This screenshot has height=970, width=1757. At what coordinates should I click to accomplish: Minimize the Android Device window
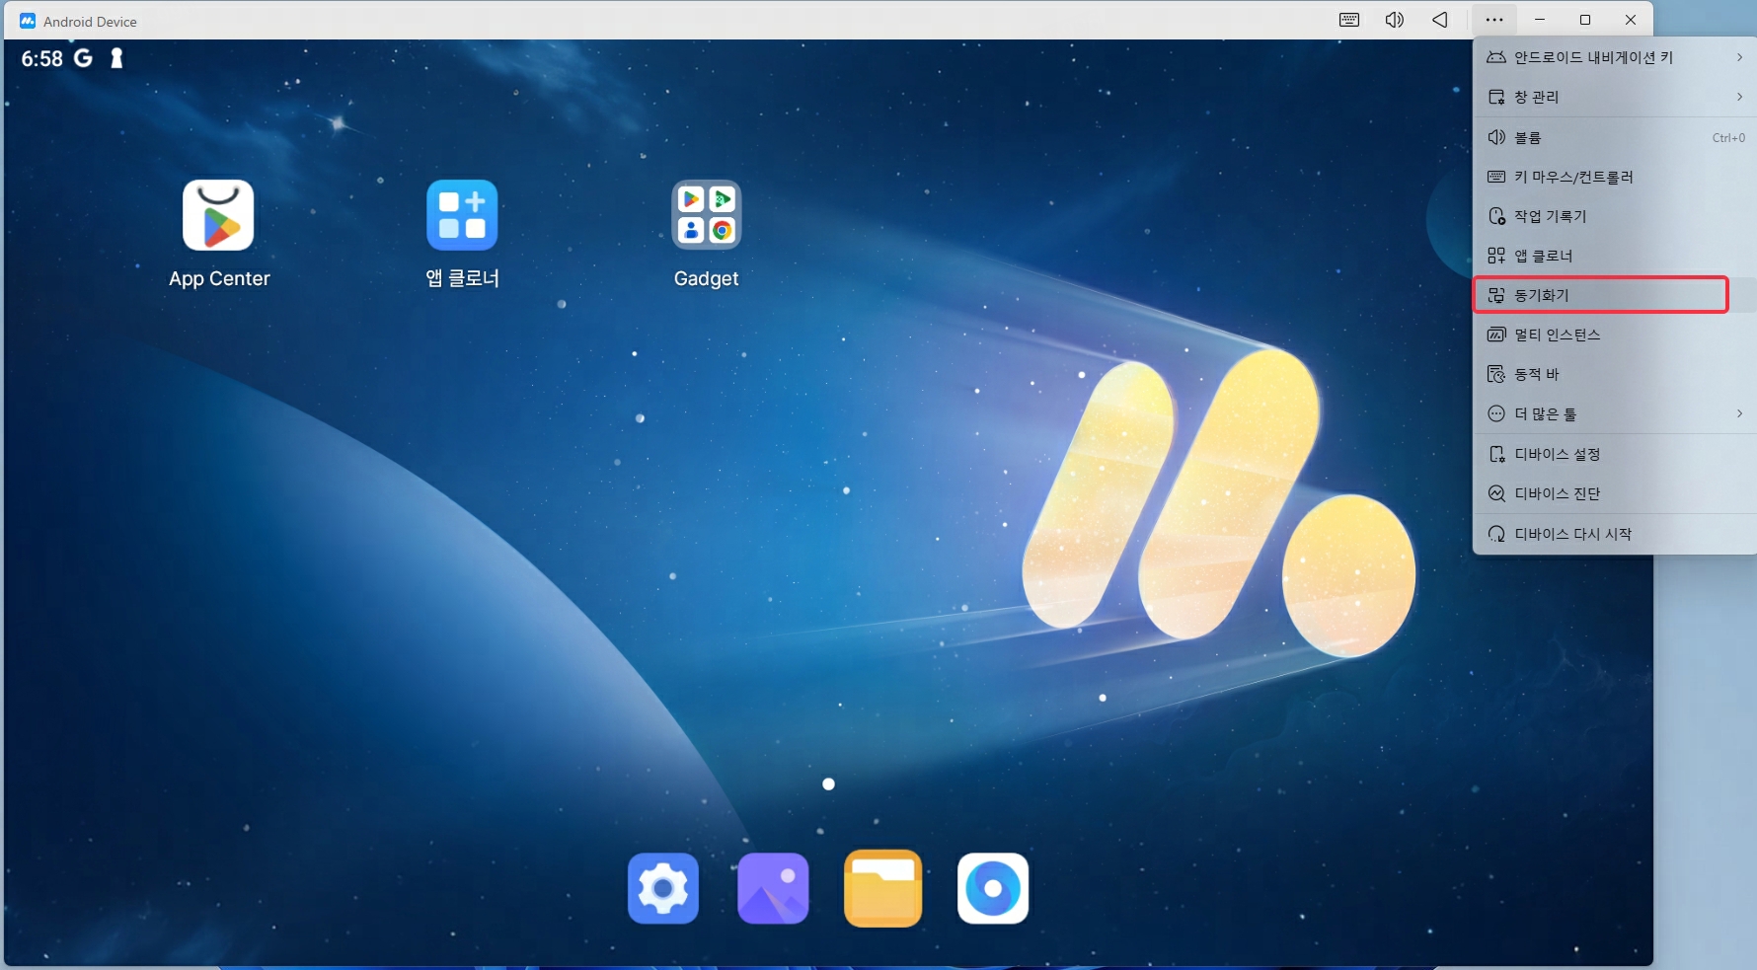coord(1540,20)
